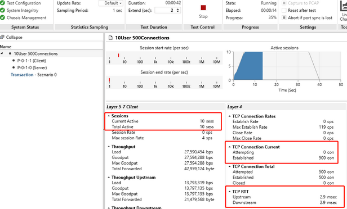Image resolution: width=347 pixels, height=209 pixels.
Task: Click the System Integrity green check icon
Action: 2,10
